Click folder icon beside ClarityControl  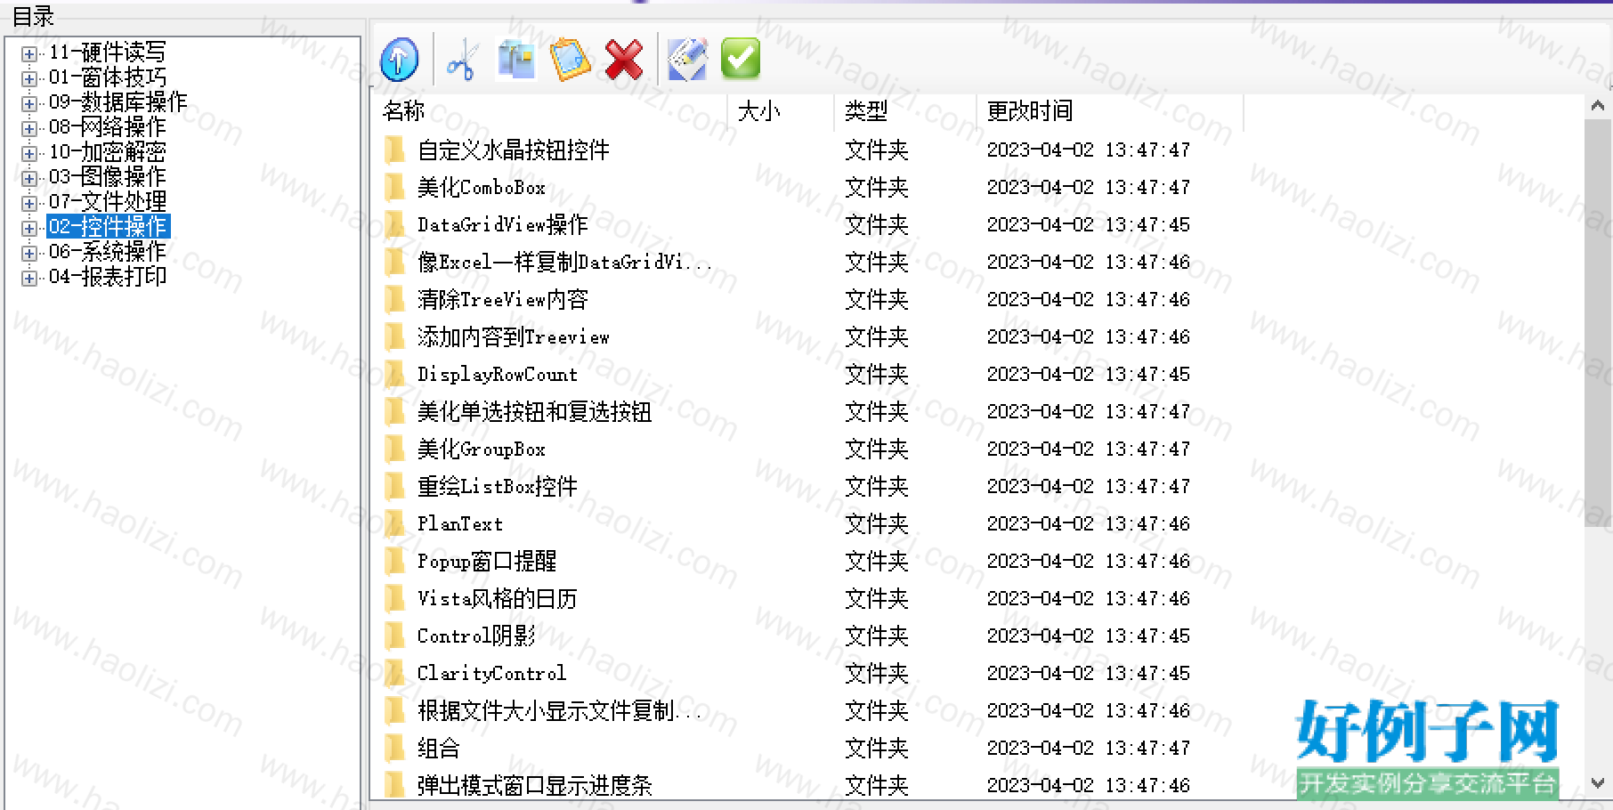pyautogui.click(x=394, y=673)
